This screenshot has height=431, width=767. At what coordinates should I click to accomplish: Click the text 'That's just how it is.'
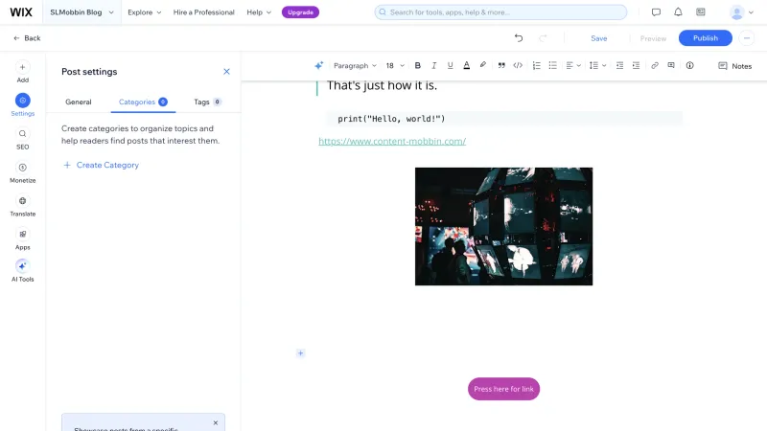[382, 85]
